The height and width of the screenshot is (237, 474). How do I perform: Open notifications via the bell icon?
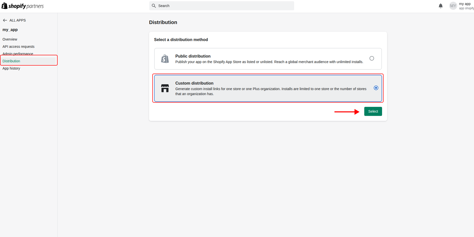[441, 6]
